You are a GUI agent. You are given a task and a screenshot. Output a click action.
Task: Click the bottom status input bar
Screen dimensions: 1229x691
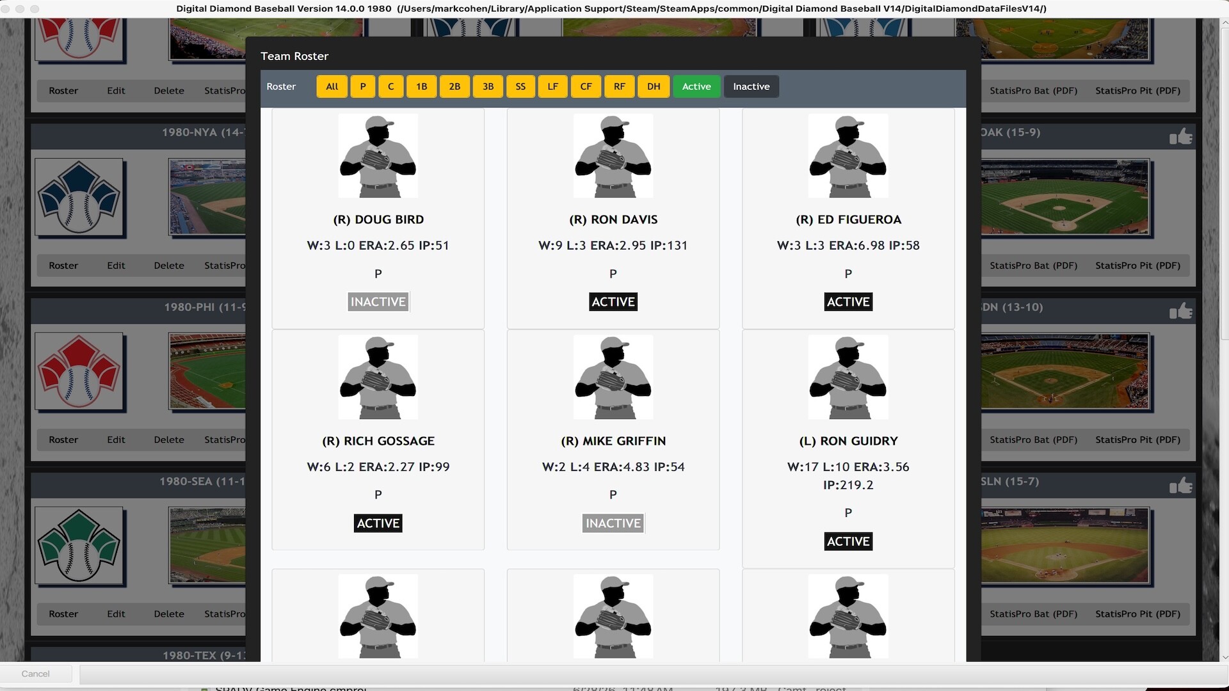coord(653,674)
